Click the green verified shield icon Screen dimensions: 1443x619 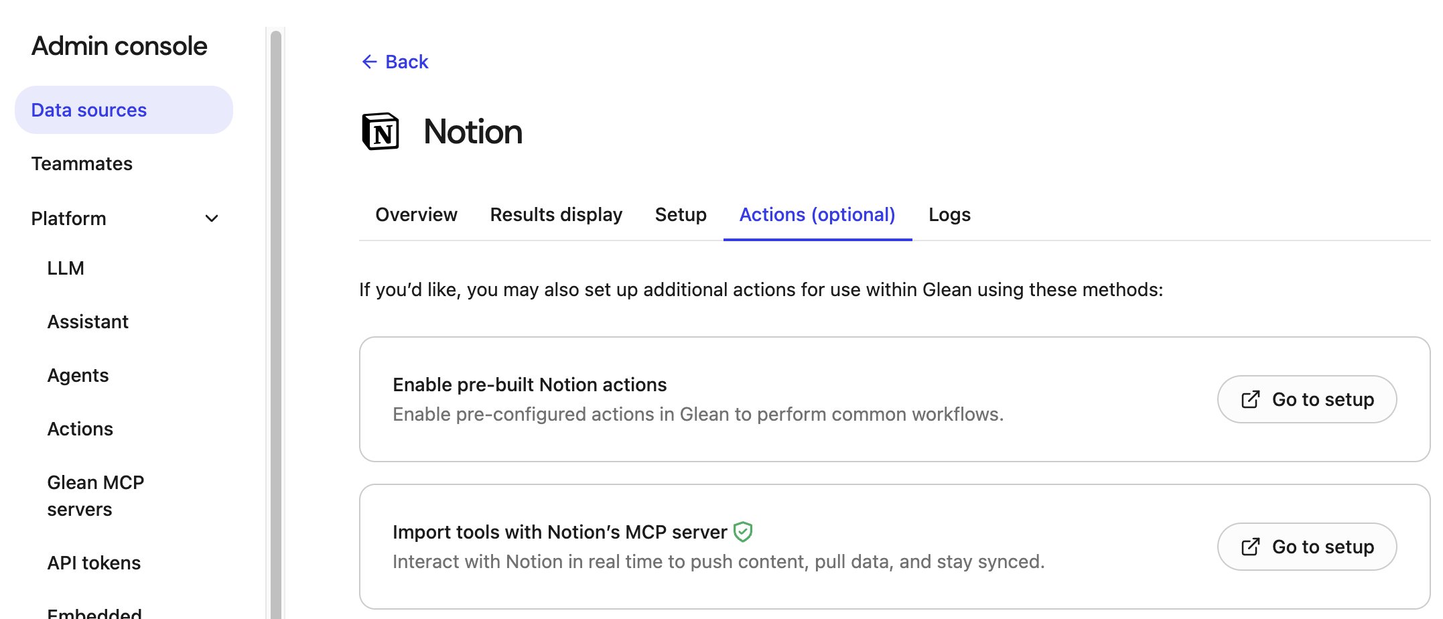coord(743,532)
